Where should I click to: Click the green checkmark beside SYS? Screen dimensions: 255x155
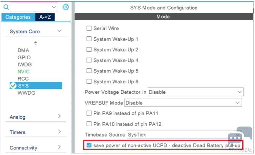(x=13, y=86)
